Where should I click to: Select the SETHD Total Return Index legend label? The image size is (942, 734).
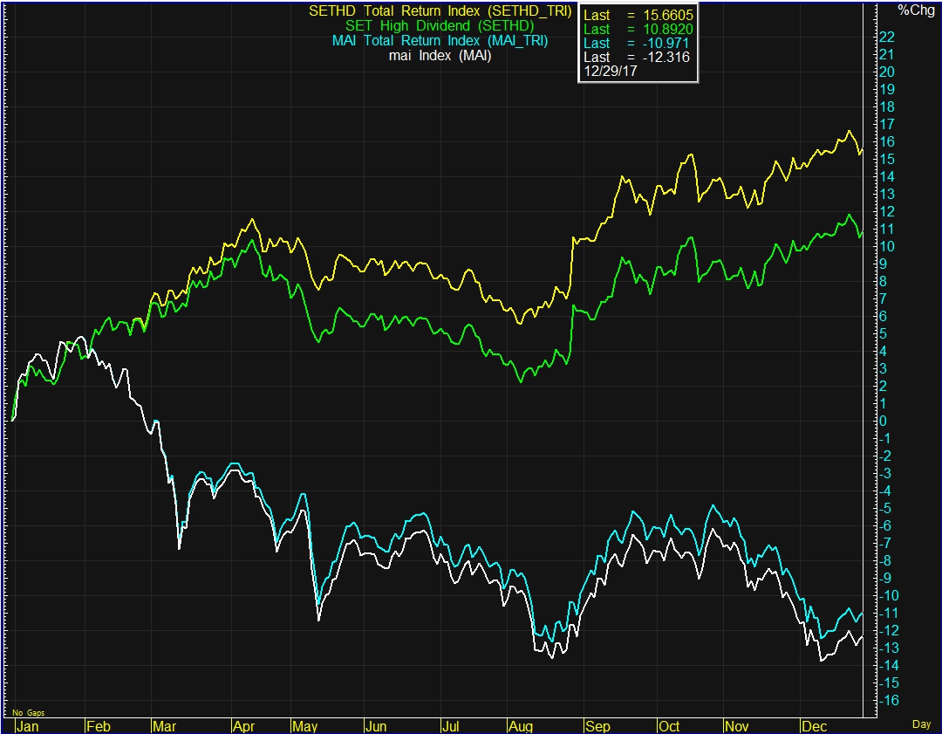tap(440, 11)
